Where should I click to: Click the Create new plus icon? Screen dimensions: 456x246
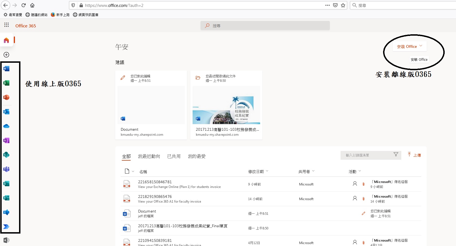click(x=6, y=55)
